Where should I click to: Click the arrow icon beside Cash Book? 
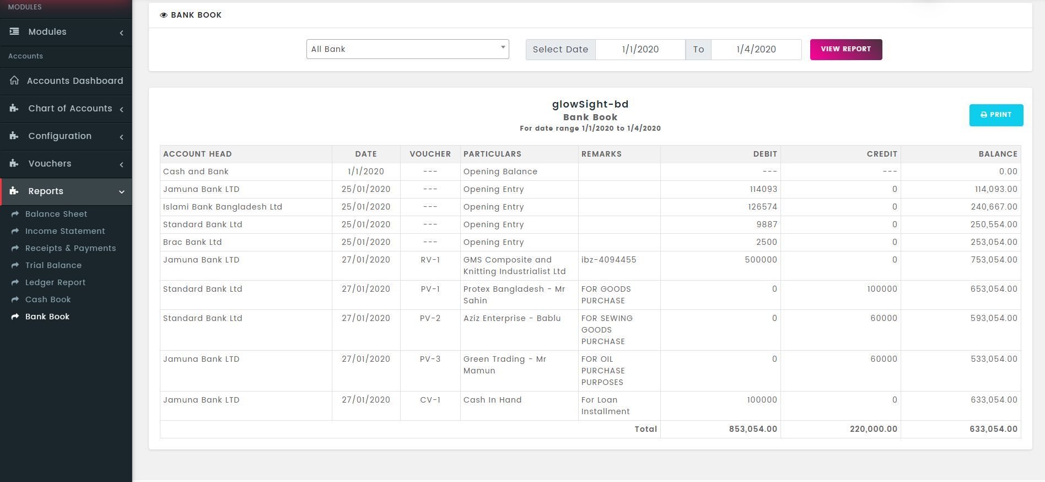click(15, 299)
